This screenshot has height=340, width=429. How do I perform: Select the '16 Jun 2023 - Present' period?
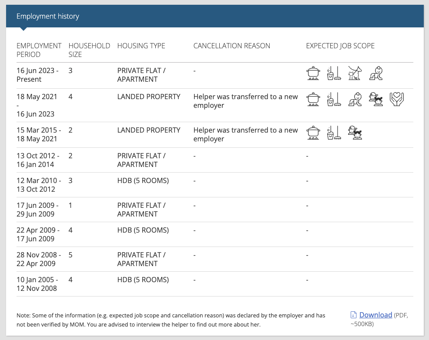coord(37,75)
